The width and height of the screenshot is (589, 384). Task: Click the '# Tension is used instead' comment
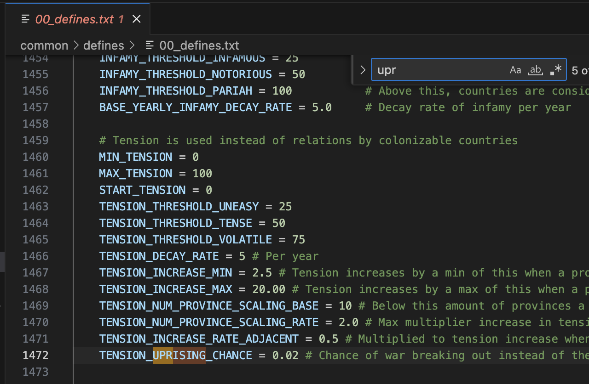click(x=308, y=140)
